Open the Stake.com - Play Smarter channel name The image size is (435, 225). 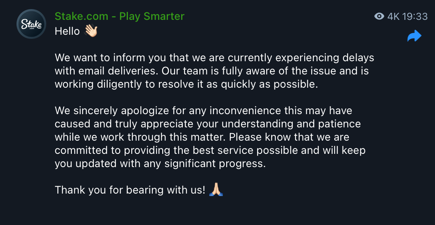[119, 17]
